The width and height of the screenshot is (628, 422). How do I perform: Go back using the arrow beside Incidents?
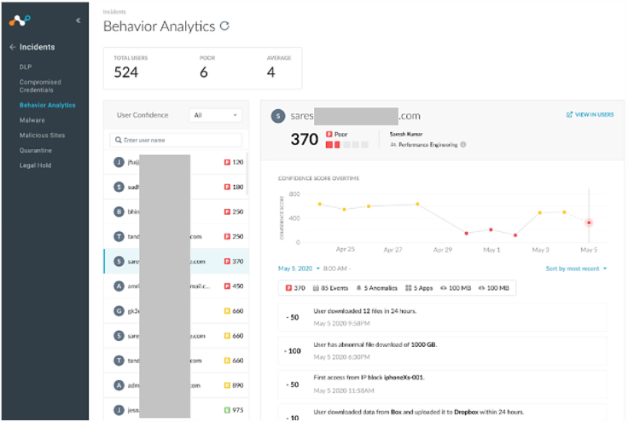point(13,47)
